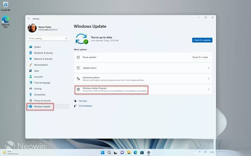
Task: Click the Steven Parker account name
Action: point(45,27)
